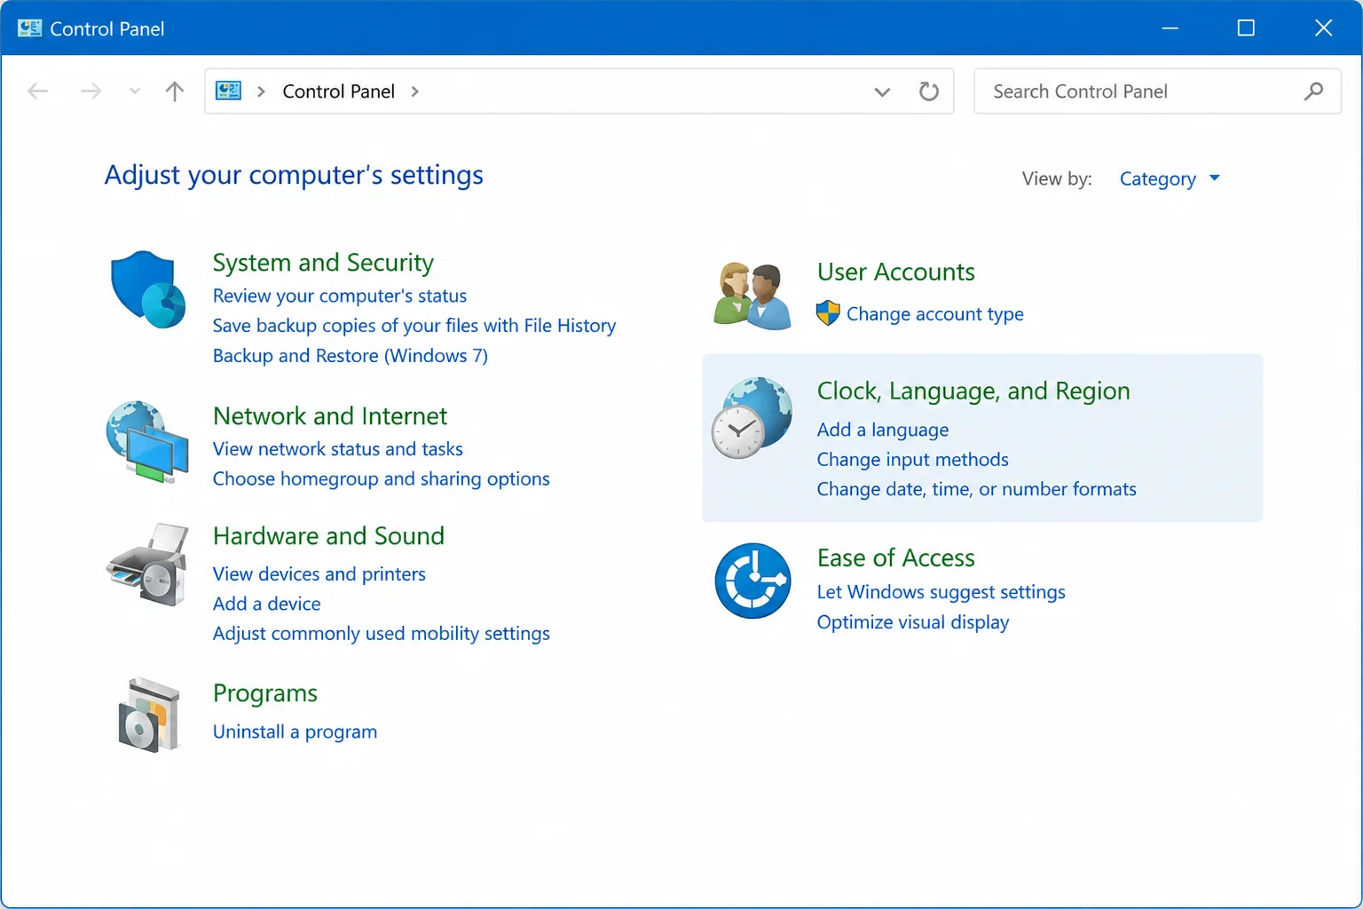This screenshot has width=1363, height=909.
Task: Refresh the Control Panel view
Action: pos(929,91)
